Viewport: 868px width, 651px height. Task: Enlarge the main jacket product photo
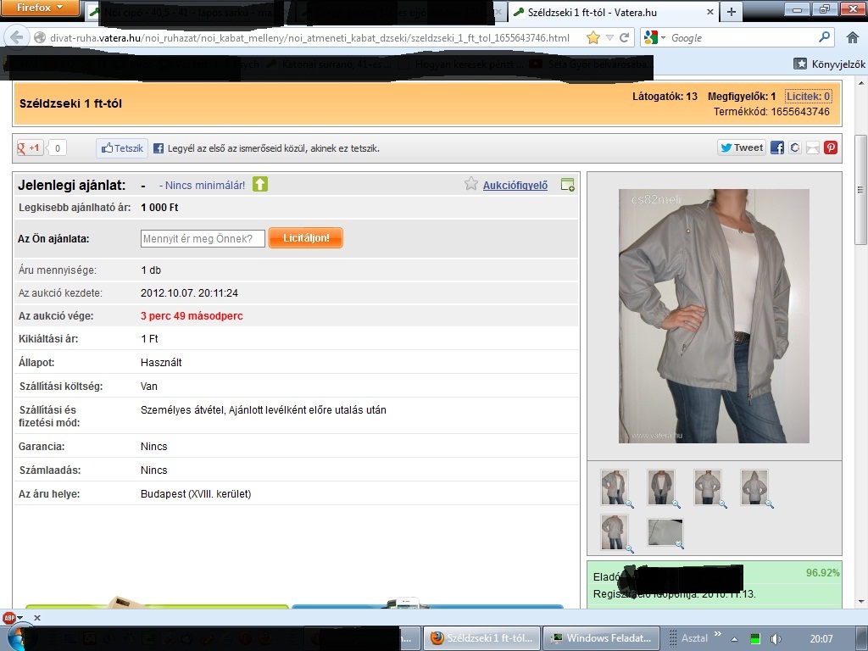click(x=714, y=315)
